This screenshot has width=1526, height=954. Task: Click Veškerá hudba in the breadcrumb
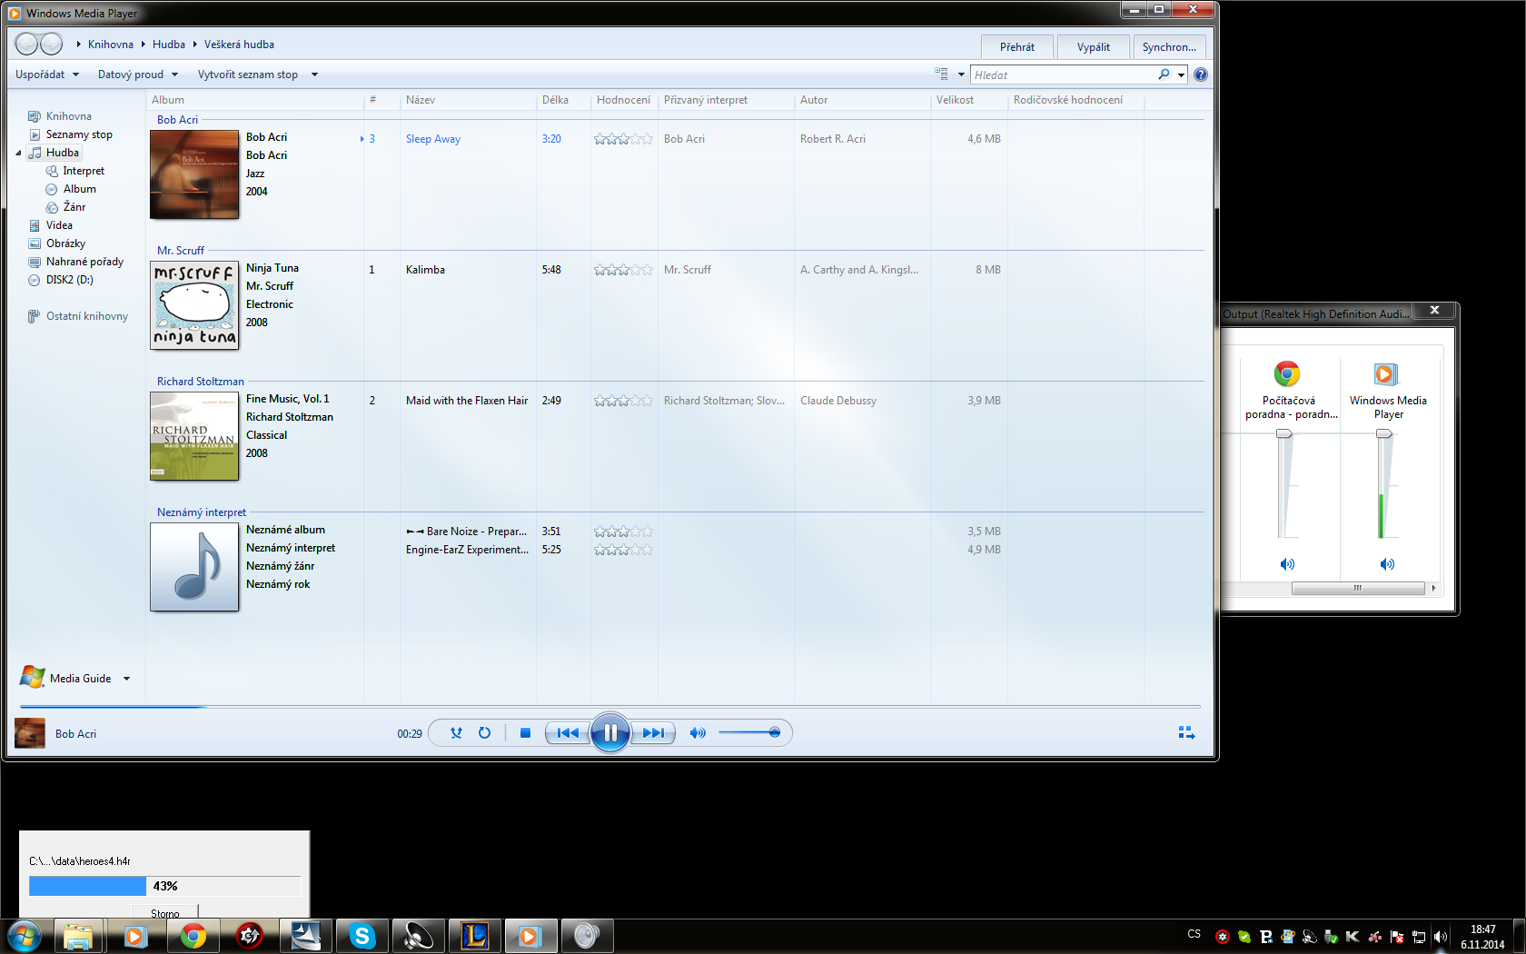pyautogui.click(x=239, y=45)
